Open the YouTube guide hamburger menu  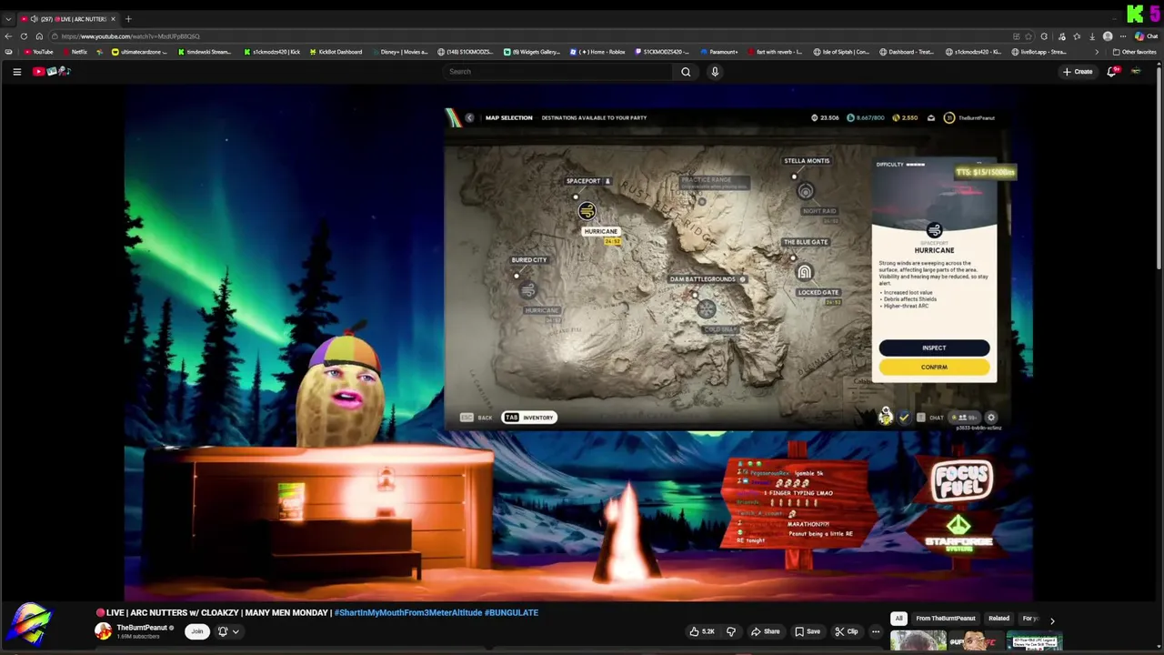(x=16, y=72)
